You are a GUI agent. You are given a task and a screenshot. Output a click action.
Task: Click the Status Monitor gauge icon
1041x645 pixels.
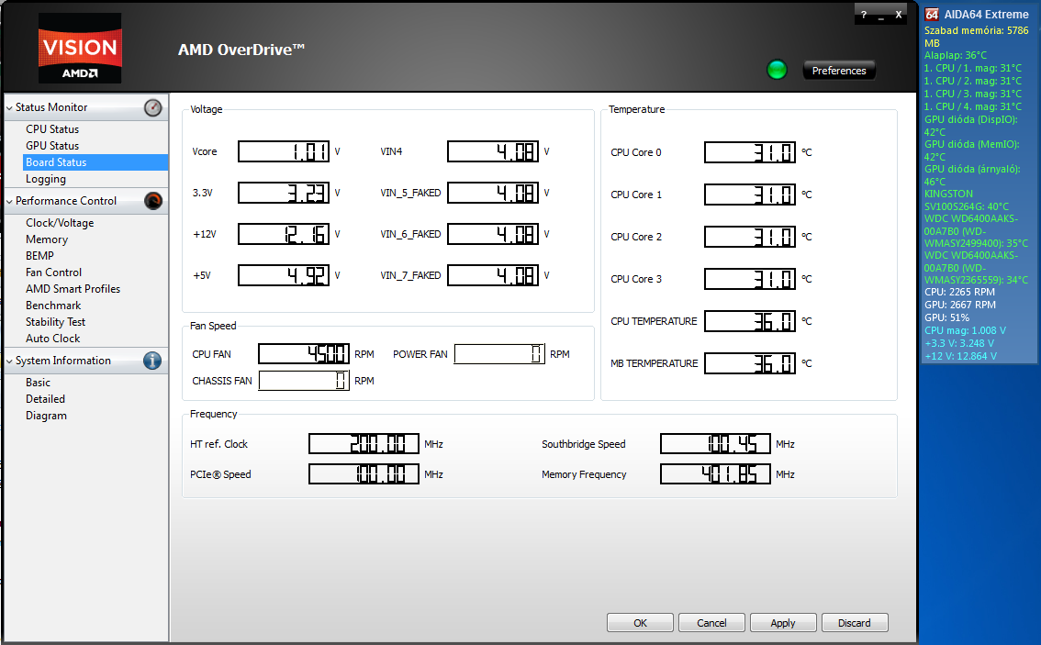pos(152,107)
